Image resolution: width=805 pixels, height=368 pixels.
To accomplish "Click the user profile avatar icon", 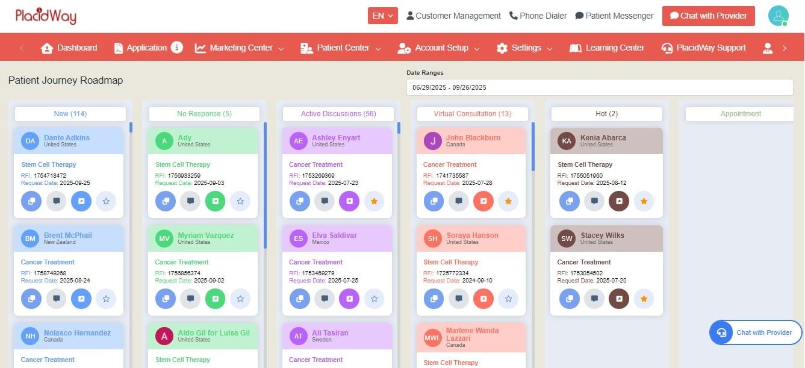I will tap(778, 16).
